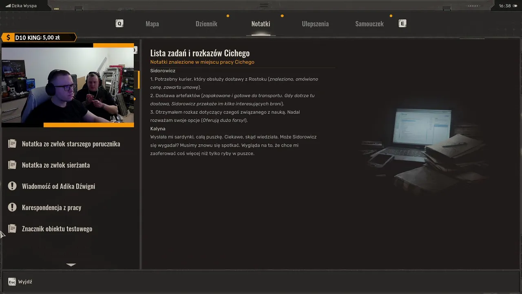Click the streamer webcam overlay

pyautogui.click(x=68, y=85)
